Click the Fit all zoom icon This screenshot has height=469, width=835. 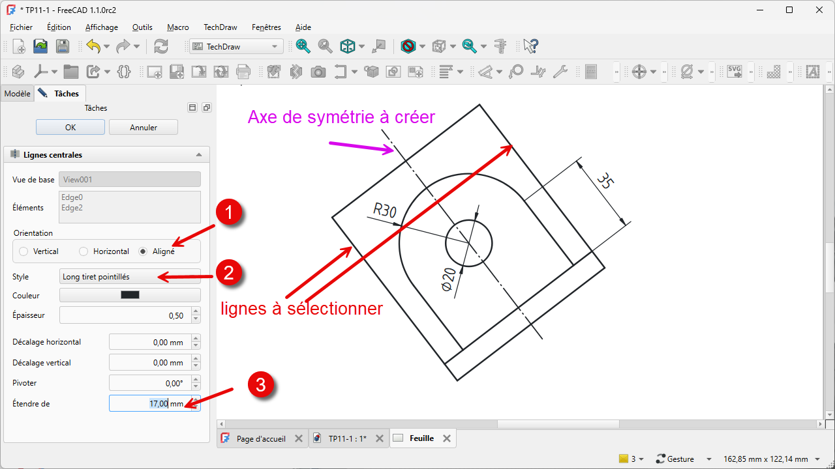[303, 46]
